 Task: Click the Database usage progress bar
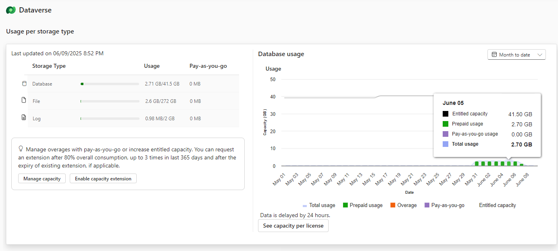pos(110,84)
